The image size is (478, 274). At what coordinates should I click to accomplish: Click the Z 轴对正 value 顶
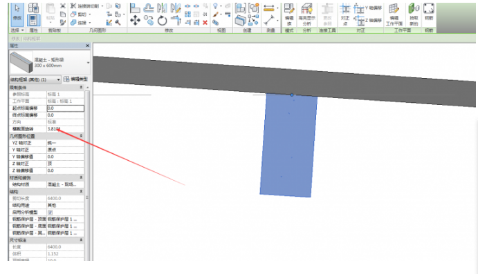65,164
